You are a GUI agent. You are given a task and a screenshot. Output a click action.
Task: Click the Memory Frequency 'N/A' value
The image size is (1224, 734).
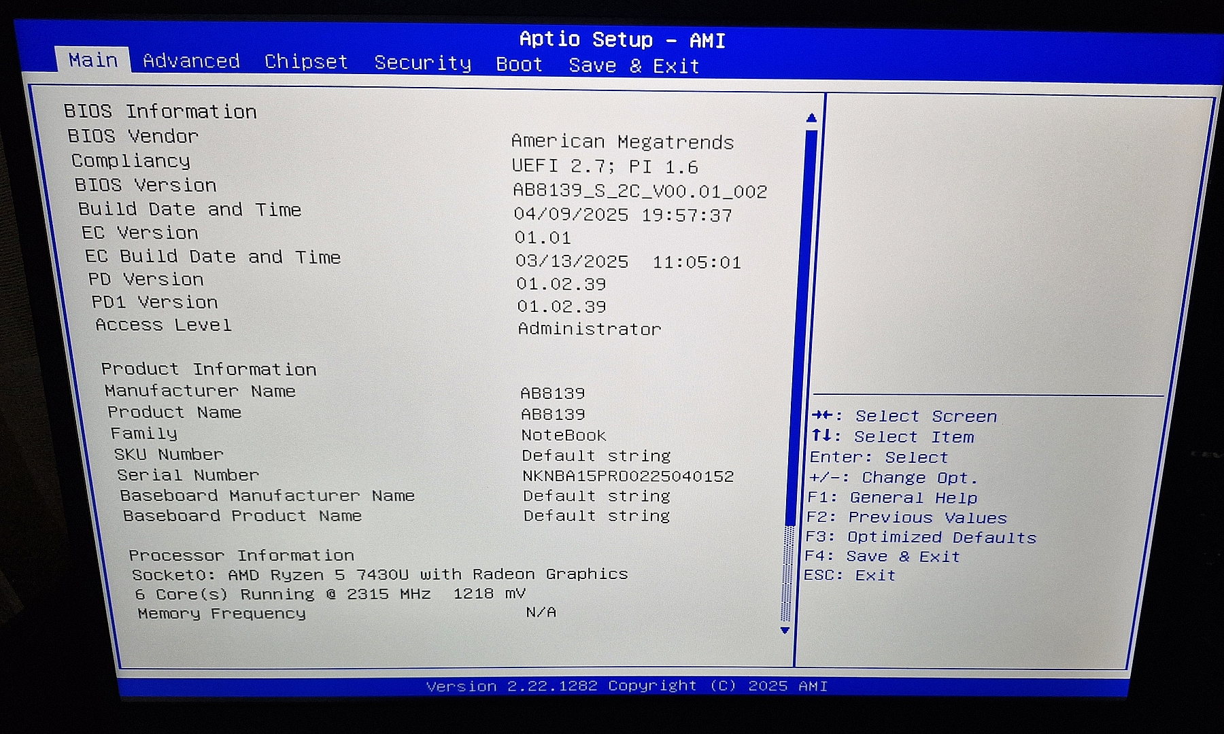coord(541,612)
